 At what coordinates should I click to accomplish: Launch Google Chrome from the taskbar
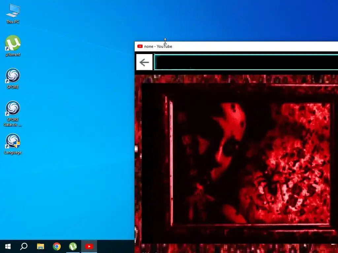pyautogui.click(x=57, y=246)
